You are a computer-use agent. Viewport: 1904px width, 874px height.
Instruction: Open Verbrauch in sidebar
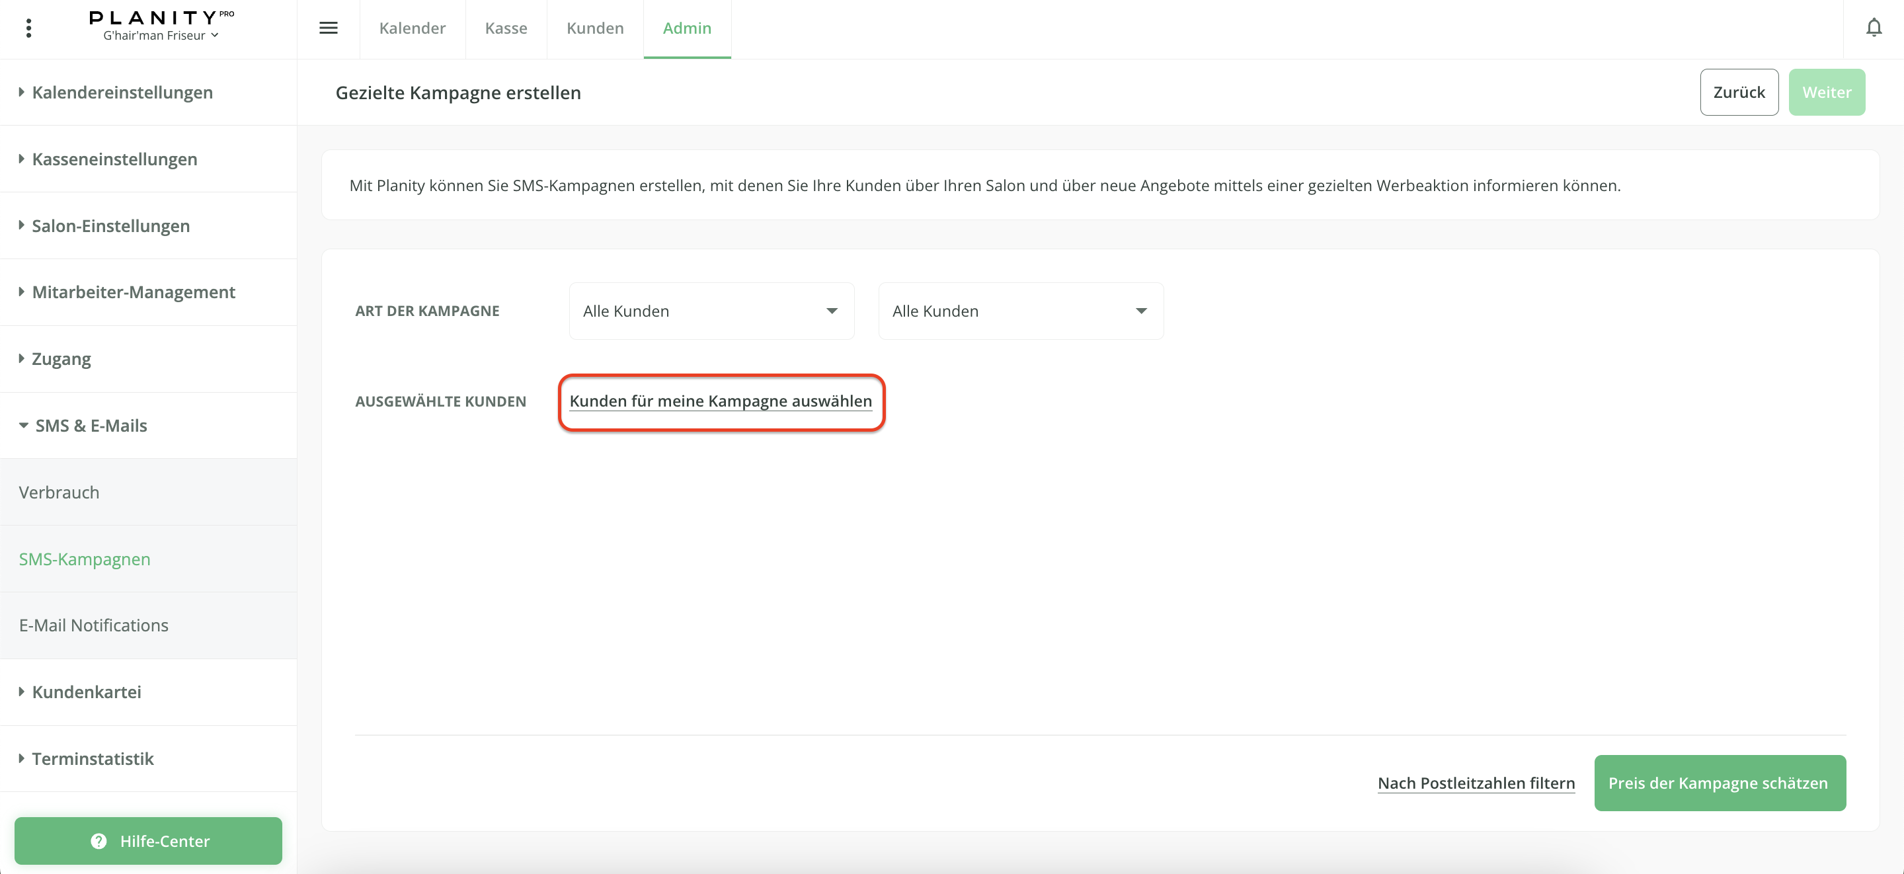59,493
